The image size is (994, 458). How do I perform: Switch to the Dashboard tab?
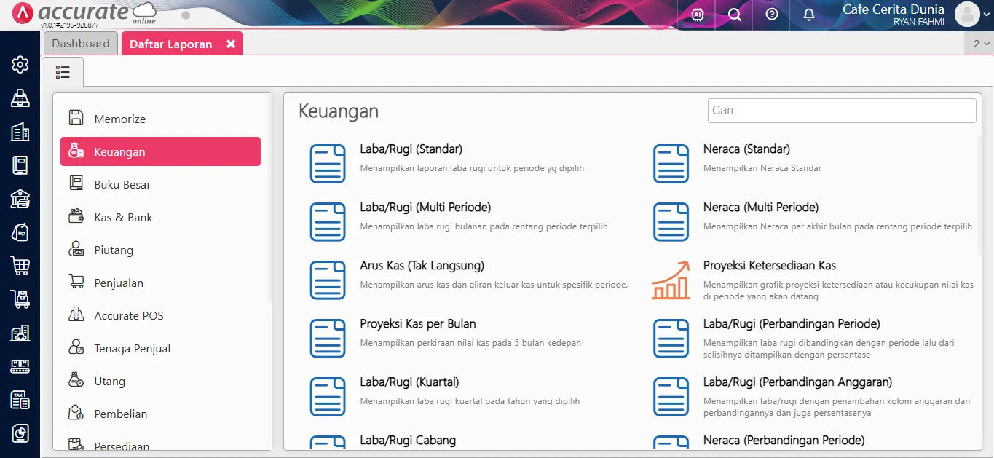(80, 42)
